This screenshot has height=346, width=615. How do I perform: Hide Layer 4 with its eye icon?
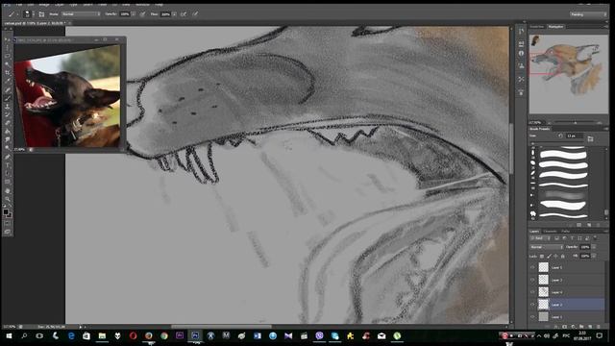[x=532, y=292]
